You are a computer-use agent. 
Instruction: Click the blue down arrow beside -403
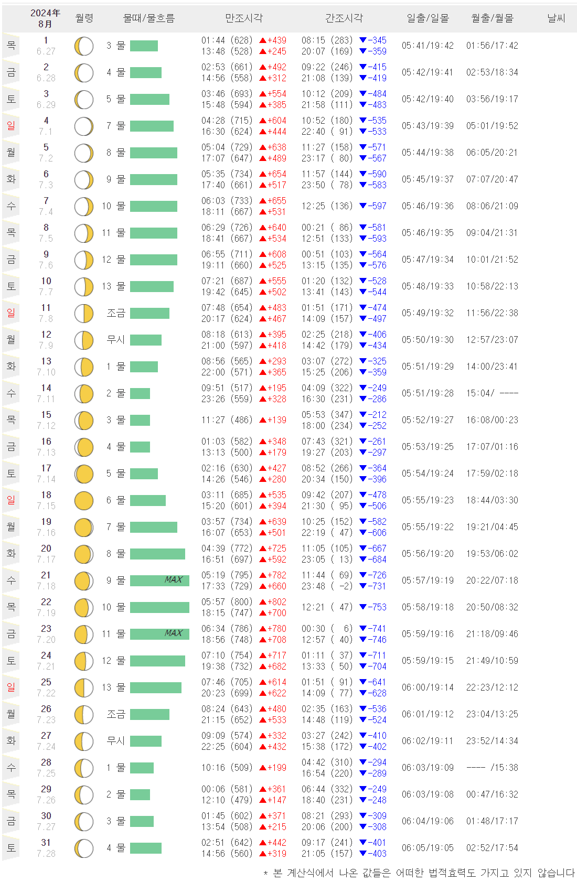click(x=363, y=854)
